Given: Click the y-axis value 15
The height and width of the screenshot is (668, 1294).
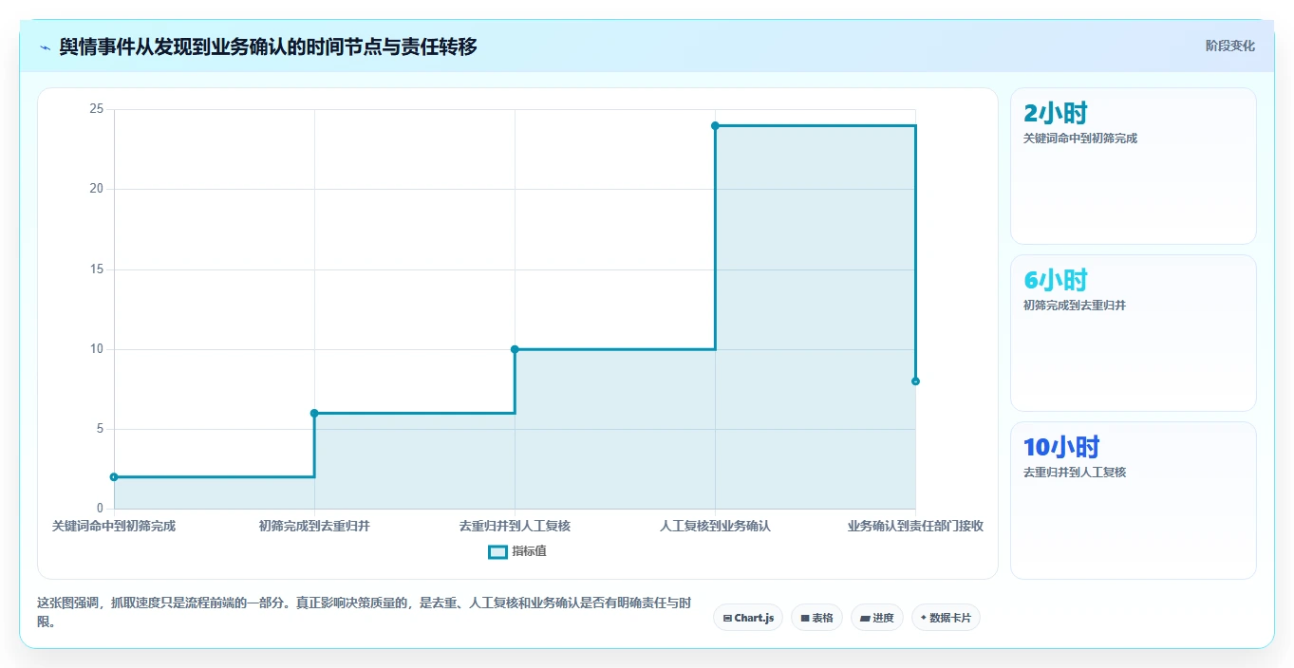Looking at the screenshot, I should click(x=96, y=269).
